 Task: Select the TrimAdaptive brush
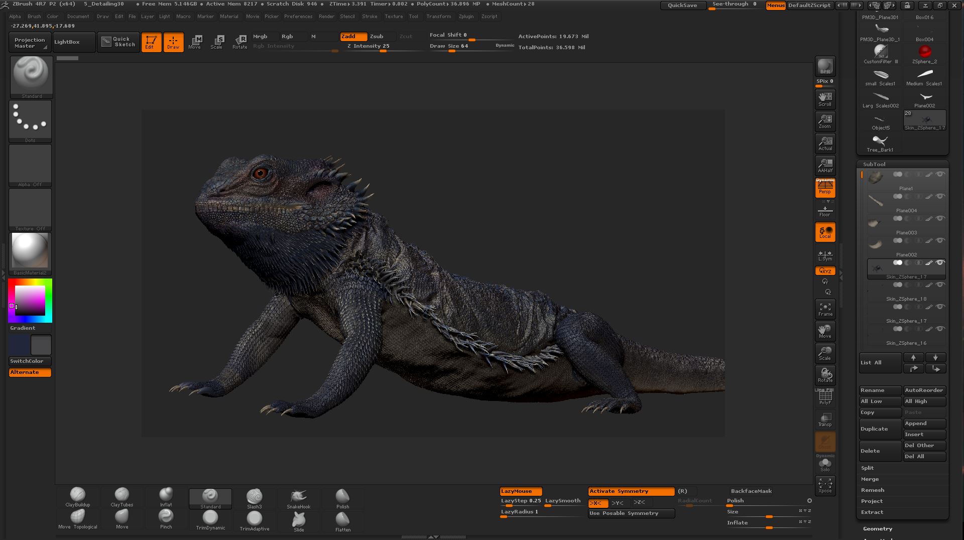click(255, 521)
